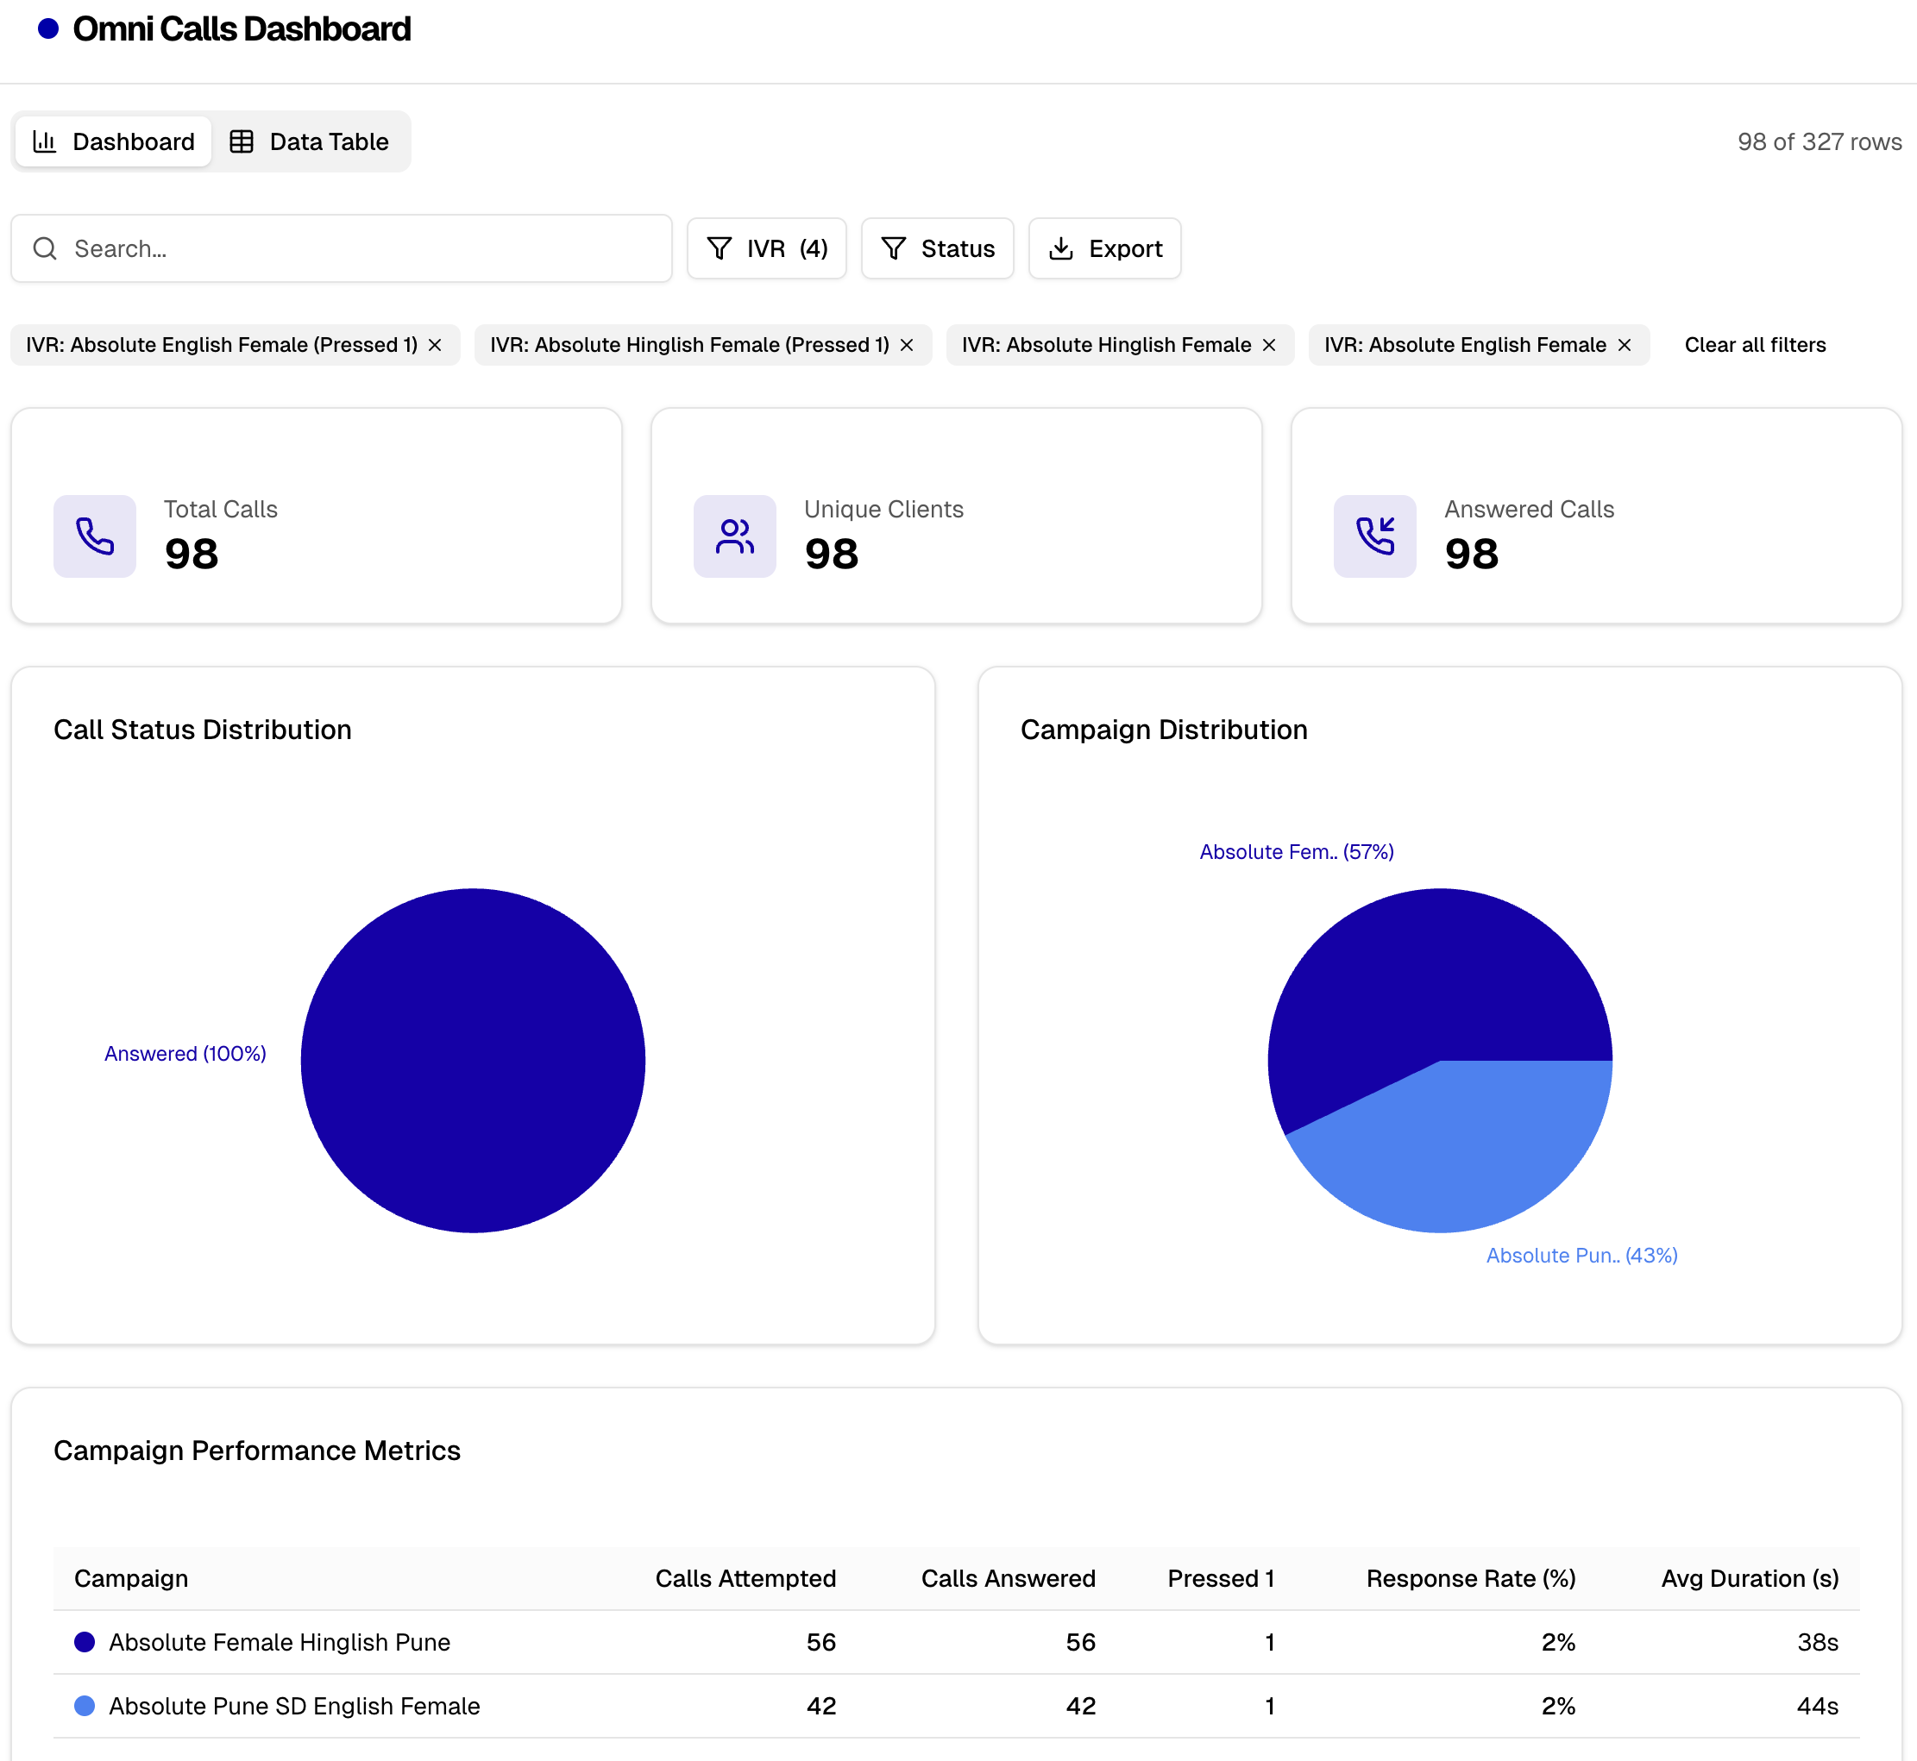Click the grid icon on the Data Table tab
The width and height of the screenshot is (1917, 1761).
coord(243,141)
